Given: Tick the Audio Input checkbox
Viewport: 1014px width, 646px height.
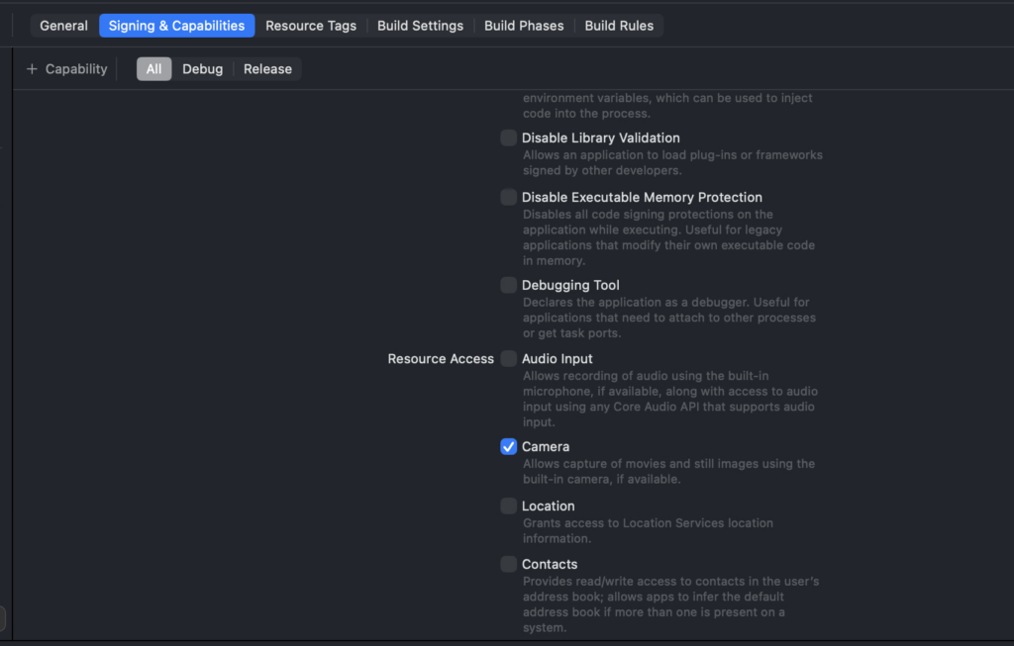Looking at the screenshot, I should tap(509, 359).
